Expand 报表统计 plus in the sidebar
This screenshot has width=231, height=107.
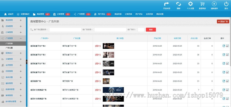coord(21,53)
